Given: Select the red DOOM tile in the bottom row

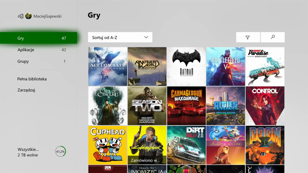Looking at the screenshot, I should (107, 169).
